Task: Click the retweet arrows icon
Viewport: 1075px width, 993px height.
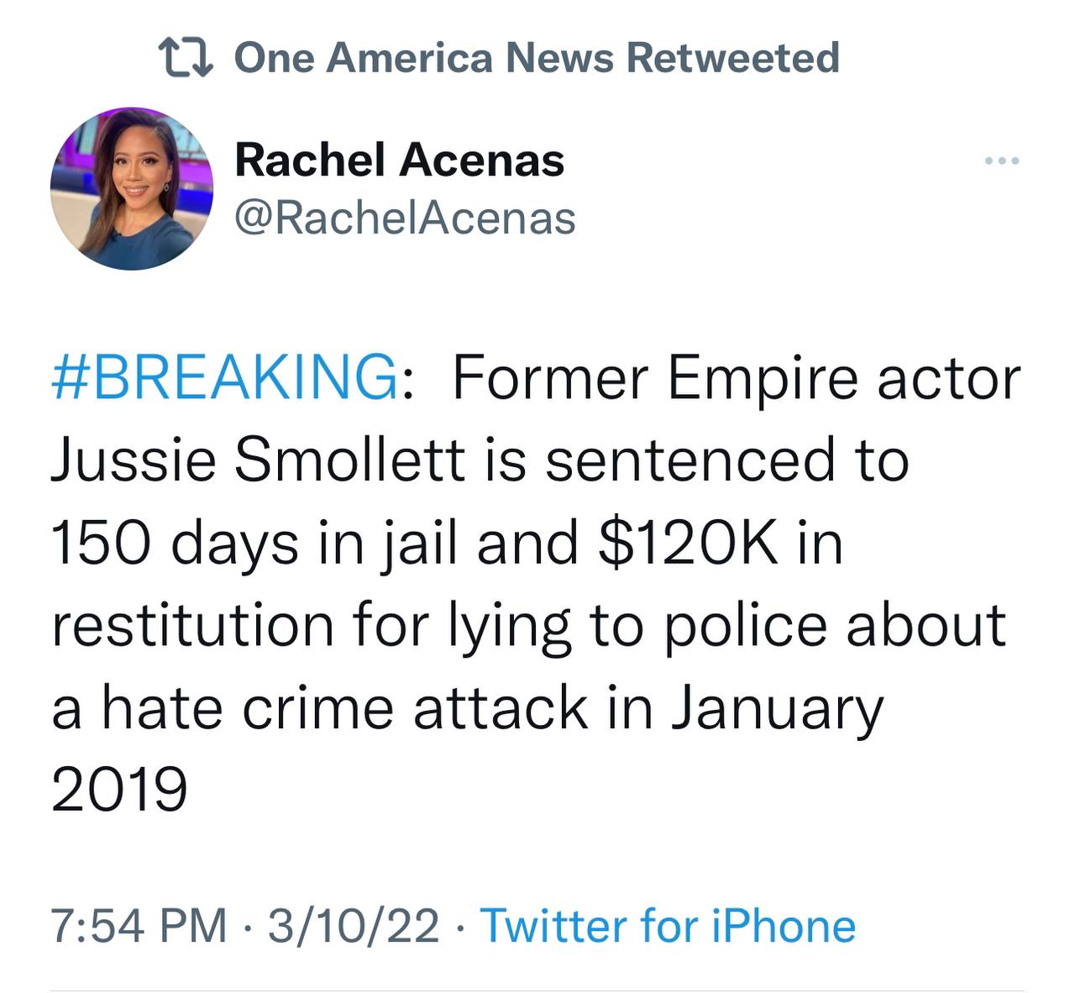Action: pos(188,58)
